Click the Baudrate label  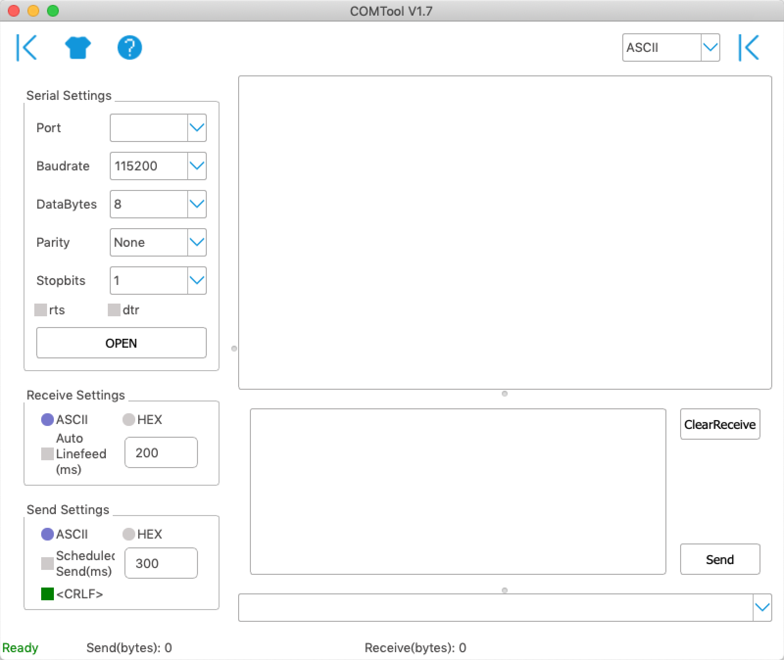(63, 166)
